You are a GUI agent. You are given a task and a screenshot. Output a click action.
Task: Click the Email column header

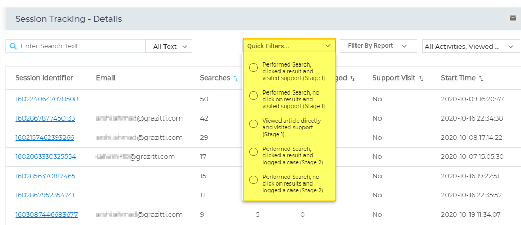click(x=106, y=78)
